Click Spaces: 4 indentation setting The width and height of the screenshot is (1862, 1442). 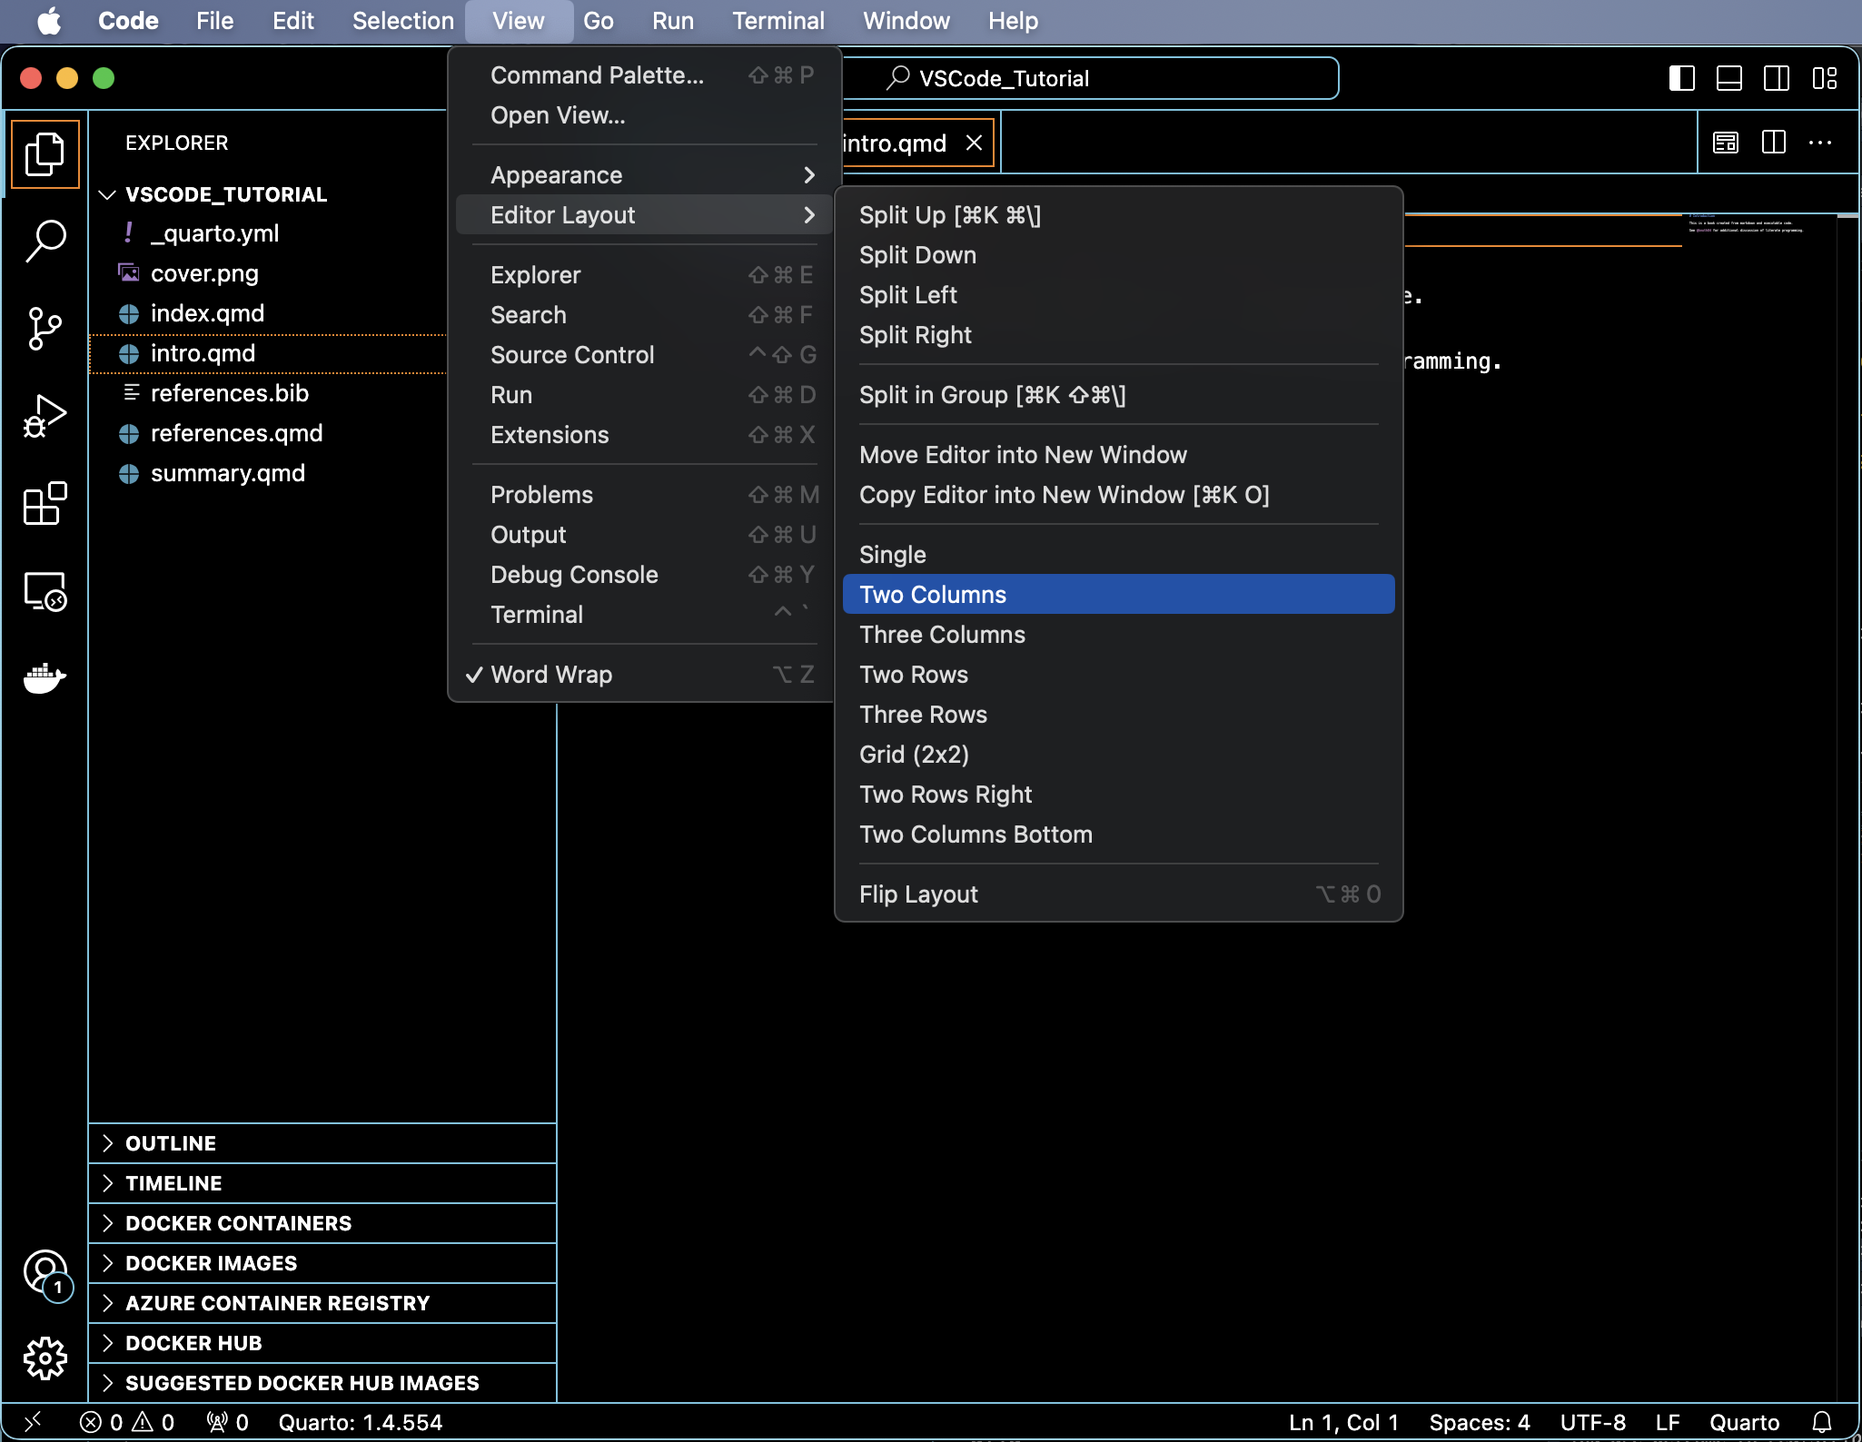pyautogui.click(x=1480, y=1422)
